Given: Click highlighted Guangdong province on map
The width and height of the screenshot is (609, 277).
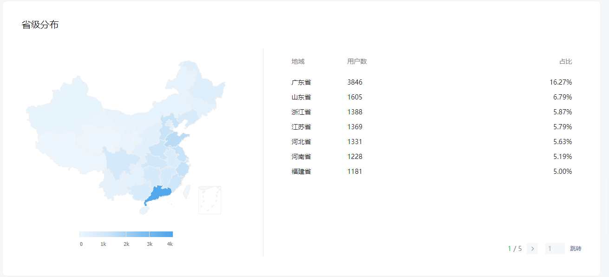Looking at the screenshot, I should [159, 194].
